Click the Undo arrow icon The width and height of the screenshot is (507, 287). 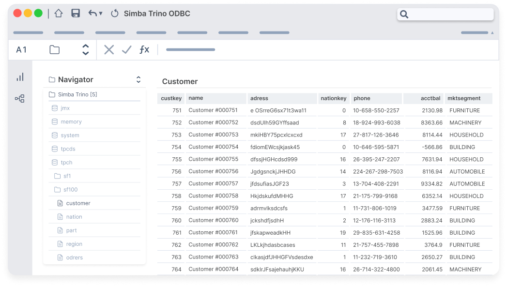tap(93, 14)
